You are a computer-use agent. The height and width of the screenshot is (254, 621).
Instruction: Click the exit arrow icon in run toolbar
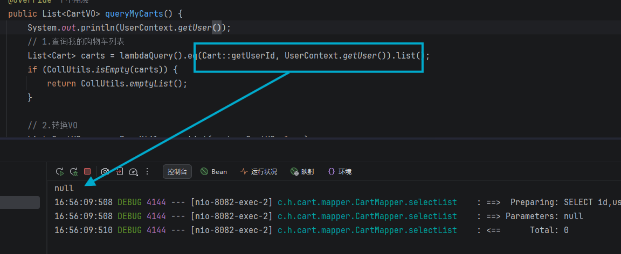(x=120, y=171)
